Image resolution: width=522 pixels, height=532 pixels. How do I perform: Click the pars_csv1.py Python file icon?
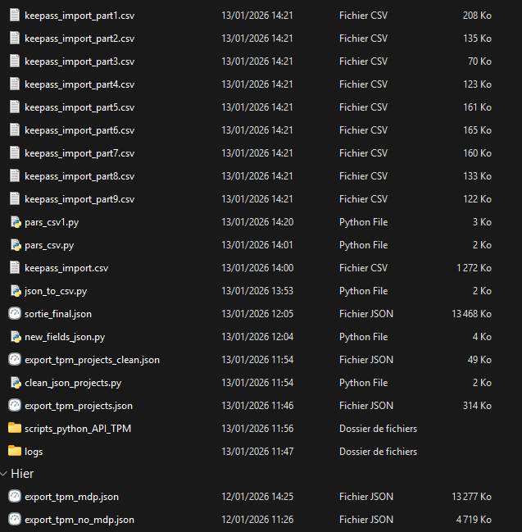pyautogui.click(x=14, y=221)
